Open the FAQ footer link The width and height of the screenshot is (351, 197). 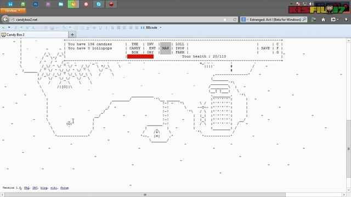tap(27, 188)
